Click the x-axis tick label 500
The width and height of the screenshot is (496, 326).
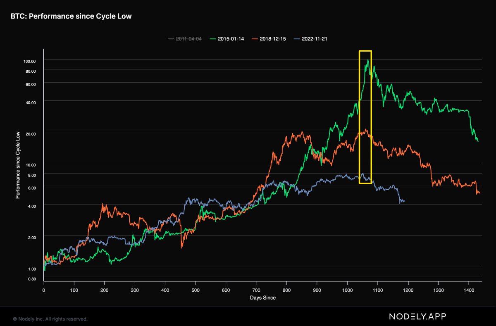pyautogui.click(x=196, y=290)
